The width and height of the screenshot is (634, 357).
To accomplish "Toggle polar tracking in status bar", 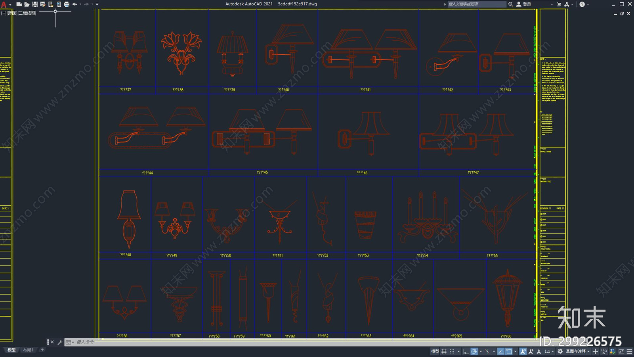I will pyautogui.click(x=474, y=351).
